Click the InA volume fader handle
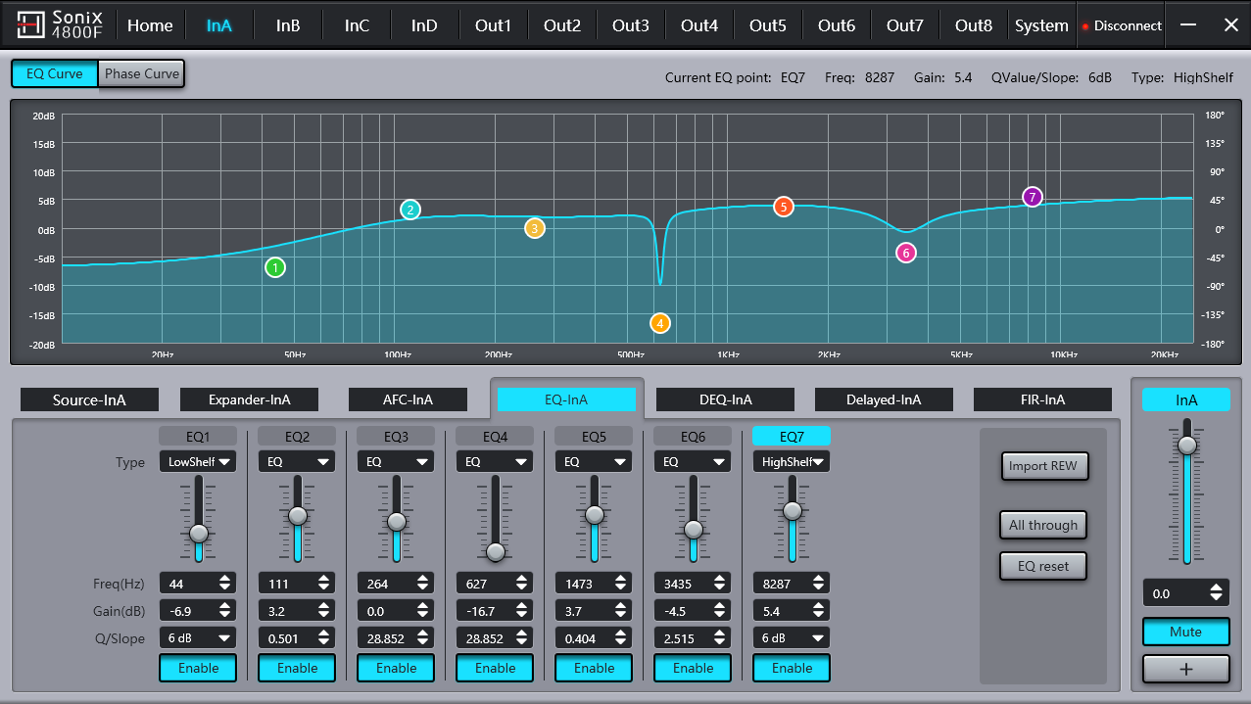The width and height of the screenshot is (1251, 704). point(1187,446)
